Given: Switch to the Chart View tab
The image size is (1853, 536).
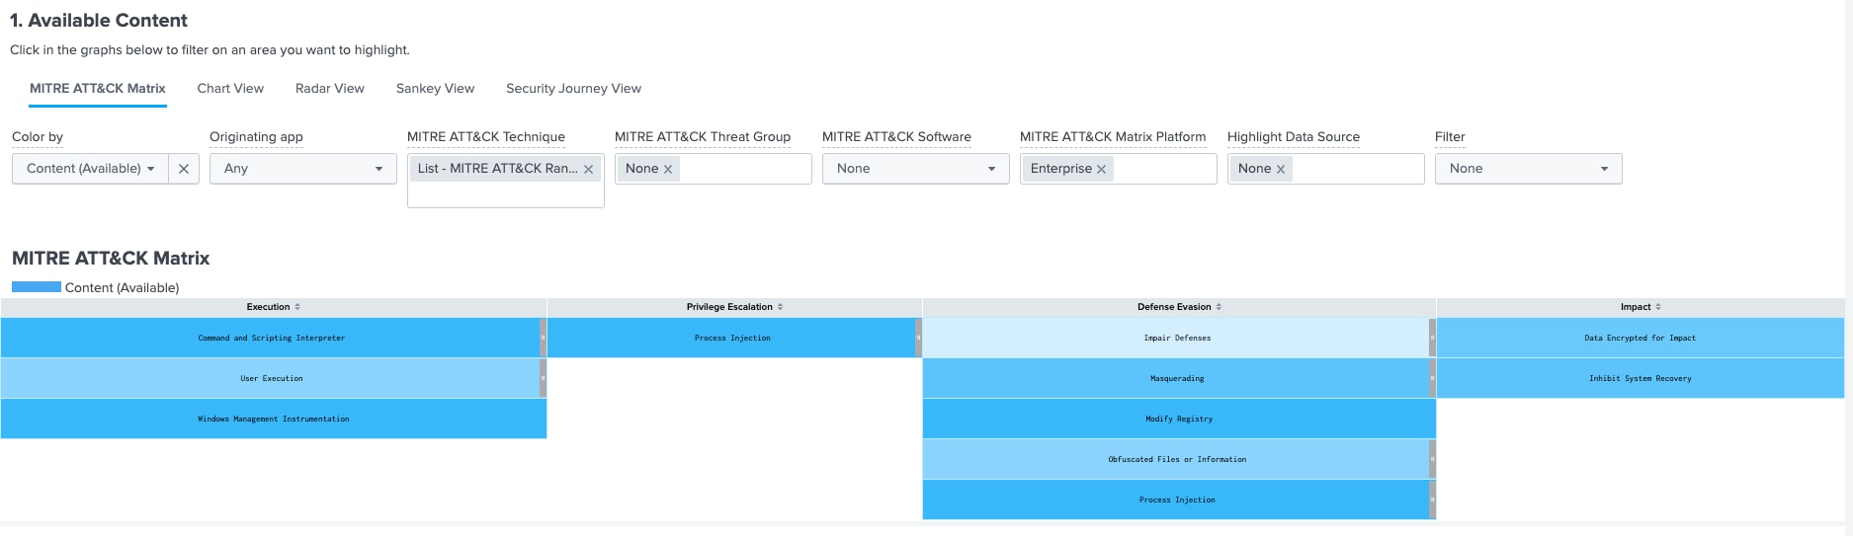Looking at the screenshot, I should click(230, 89).
